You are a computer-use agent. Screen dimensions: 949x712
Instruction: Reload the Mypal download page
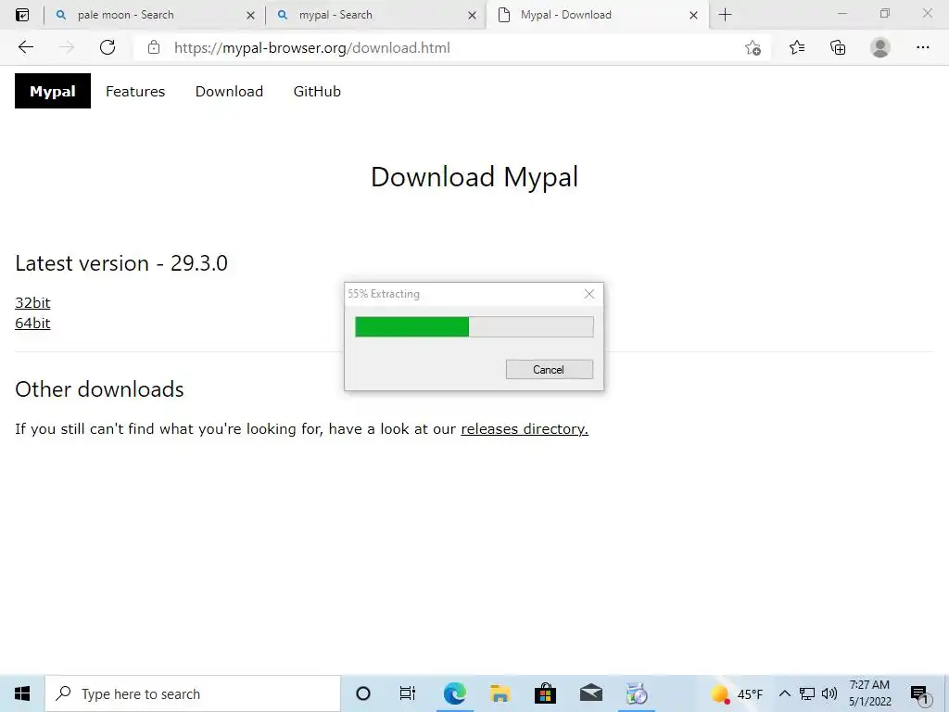[108, 47]
